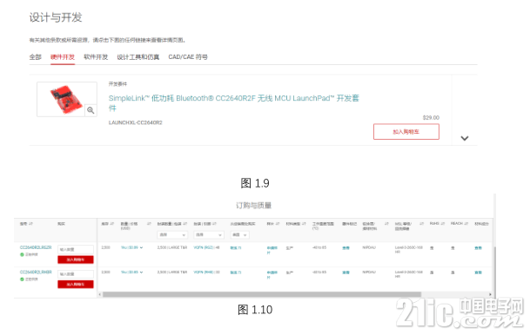The width and height of the screenshot is (530, 335).
Task: Sort the MSL rating column
Action: tap(421, 223)
